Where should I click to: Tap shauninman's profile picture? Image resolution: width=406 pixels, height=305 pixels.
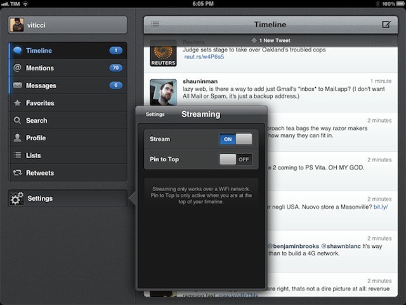pos(164,92)
